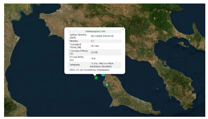Click the cyan circle marker on the Kassandra peninsula
Image resolution: width=208 pixels, height=119 pixels.
coord(107,85)
